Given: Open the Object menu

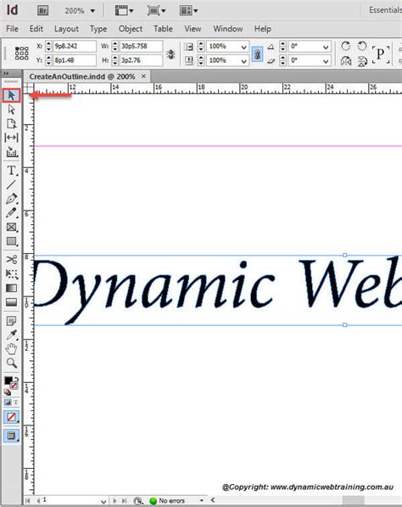Looking at the screenshot, I should [x=131, y=29].
